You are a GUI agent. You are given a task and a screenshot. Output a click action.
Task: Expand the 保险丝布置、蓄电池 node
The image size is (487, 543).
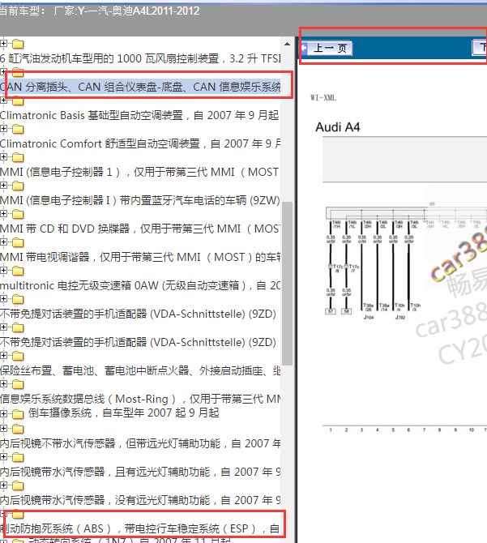[x=3, y=356]
